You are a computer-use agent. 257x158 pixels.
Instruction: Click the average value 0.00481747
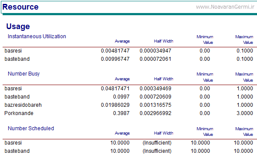tap(115, 51)
